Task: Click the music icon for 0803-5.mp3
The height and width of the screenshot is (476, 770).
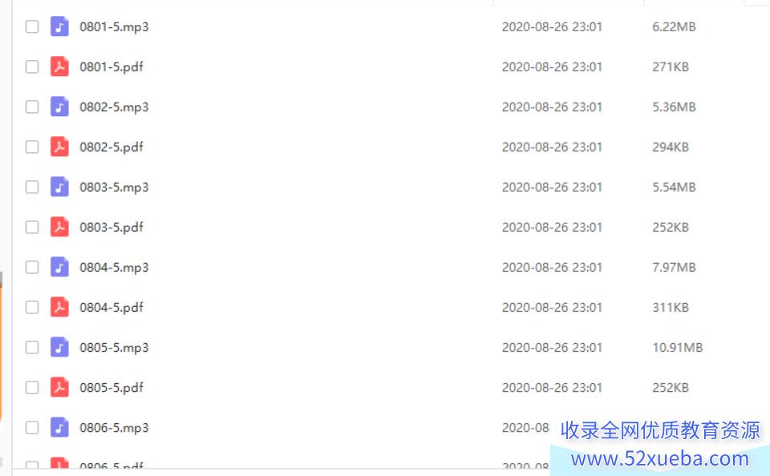Action: click(x=59, y=187)
